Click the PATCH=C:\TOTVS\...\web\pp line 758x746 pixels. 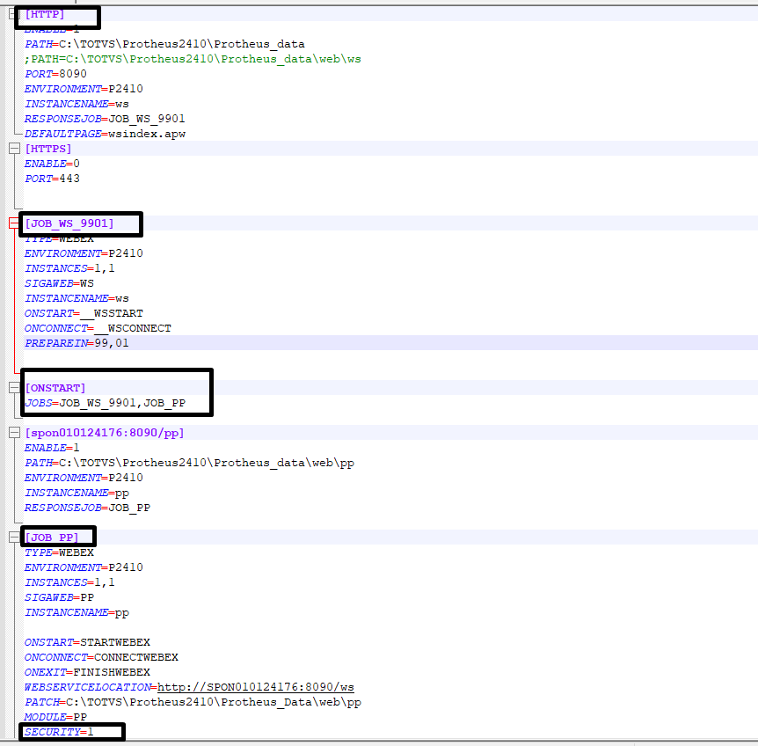pos(193,702)
